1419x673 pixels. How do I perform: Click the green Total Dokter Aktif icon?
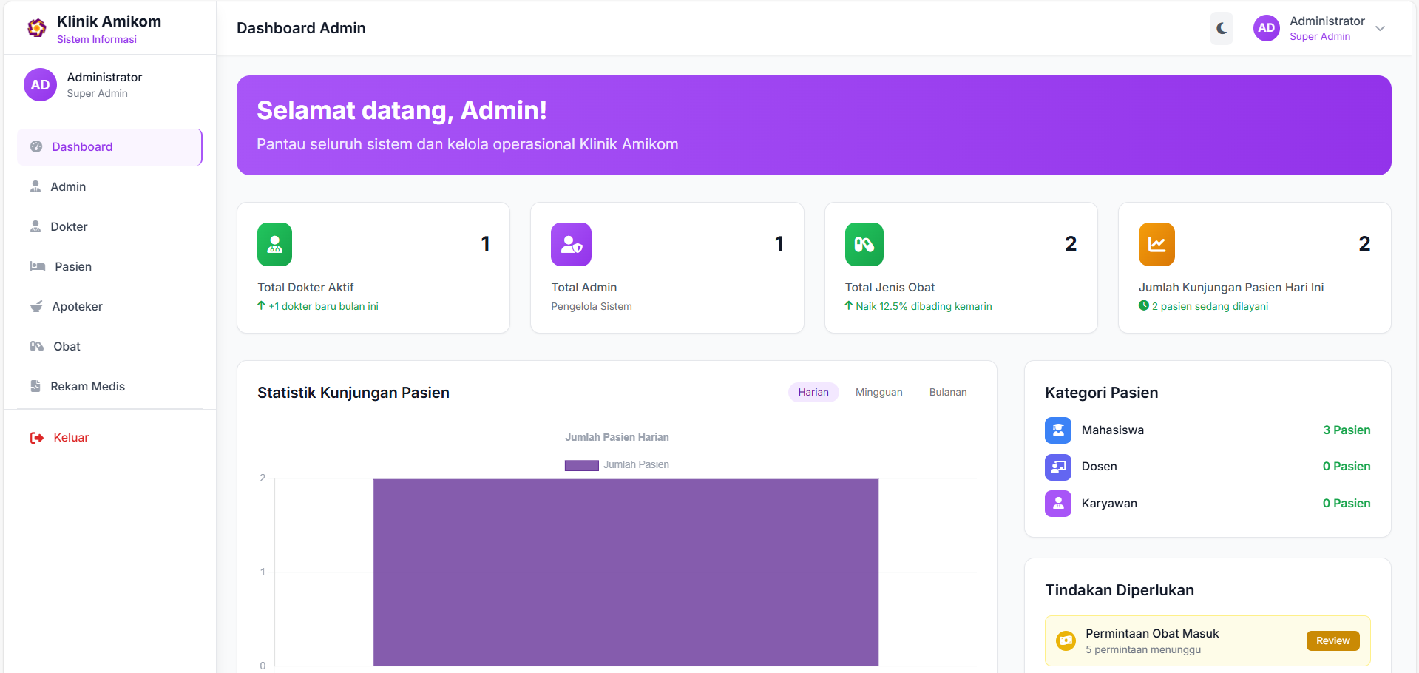tap(274, 244)
